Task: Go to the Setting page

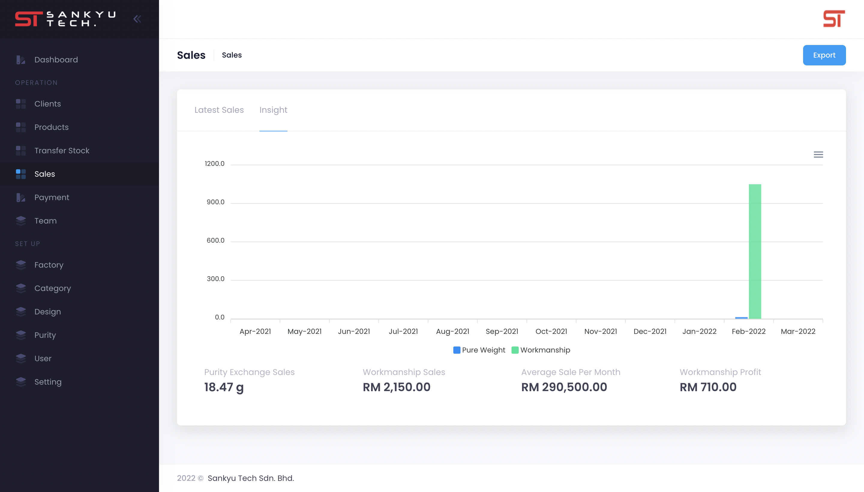Action: pos(48,382)
